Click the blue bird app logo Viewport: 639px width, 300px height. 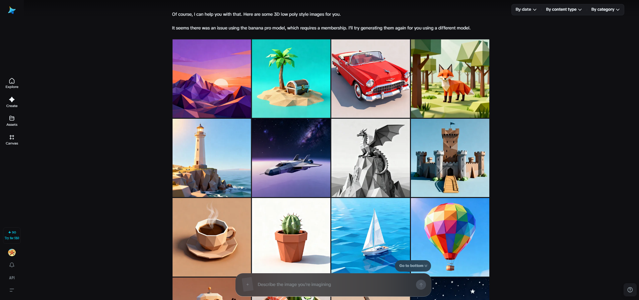coord(12,10)
